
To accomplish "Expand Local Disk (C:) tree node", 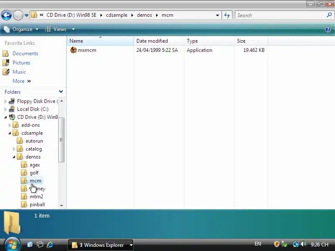I will pos(5,109).
